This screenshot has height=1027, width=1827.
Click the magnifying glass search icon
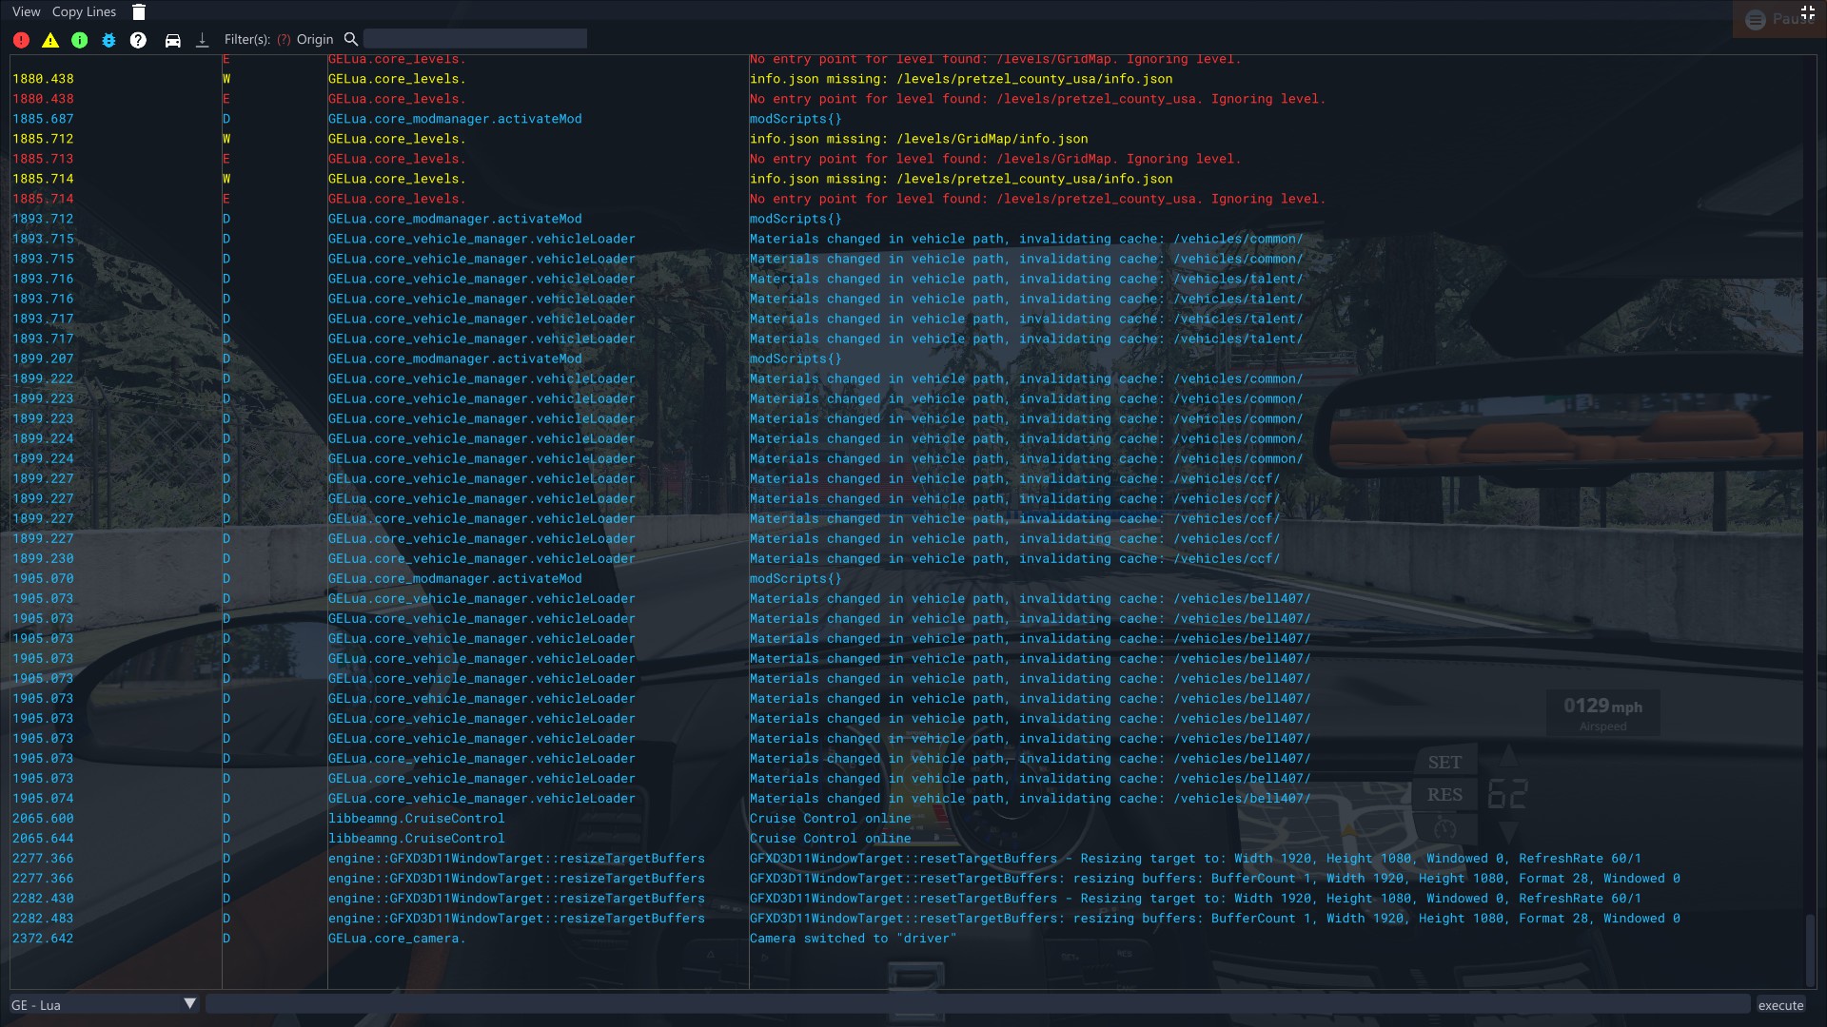350,39
